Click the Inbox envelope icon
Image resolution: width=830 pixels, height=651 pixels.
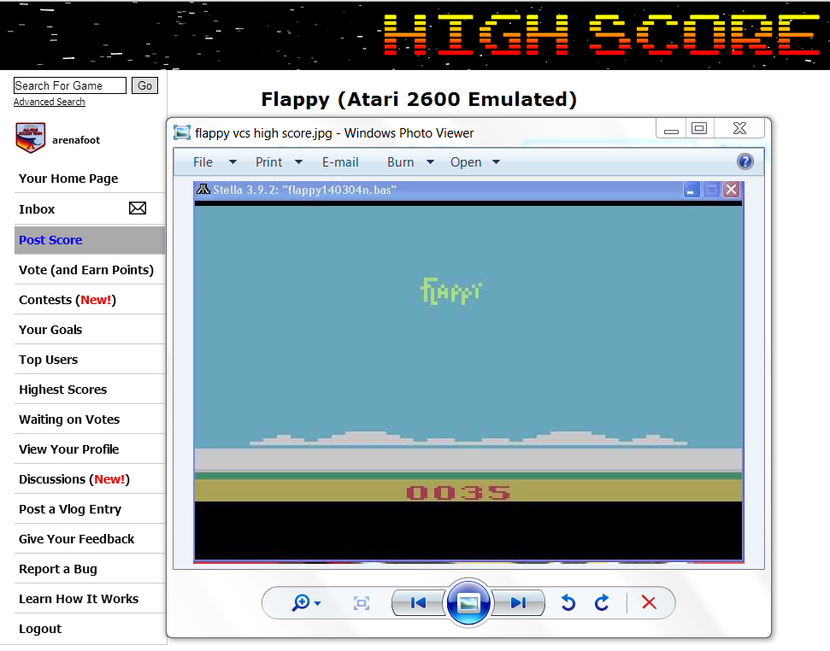[x=137, y=208]
